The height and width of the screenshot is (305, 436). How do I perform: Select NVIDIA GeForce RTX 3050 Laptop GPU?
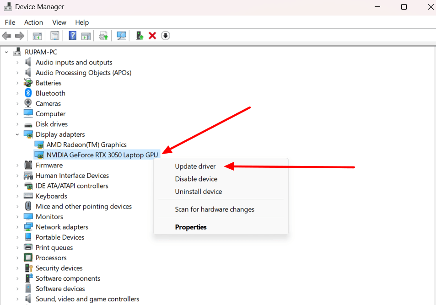(x=102, y=155)
